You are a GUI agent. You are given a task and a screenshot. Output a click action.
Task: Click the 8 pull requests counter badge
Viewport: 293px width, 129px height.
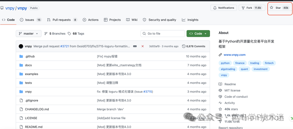pyautogui.click(x=75, y=20)
